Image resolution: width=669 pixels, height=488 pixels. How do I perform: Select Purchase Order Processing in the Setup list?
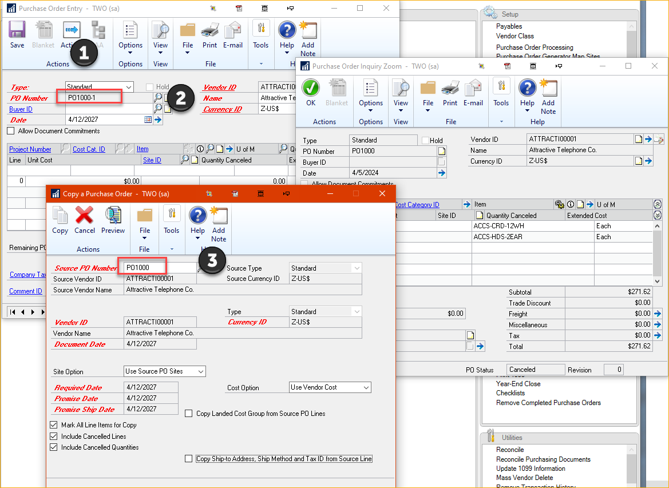pyautogui.click(x=535, y=47)
